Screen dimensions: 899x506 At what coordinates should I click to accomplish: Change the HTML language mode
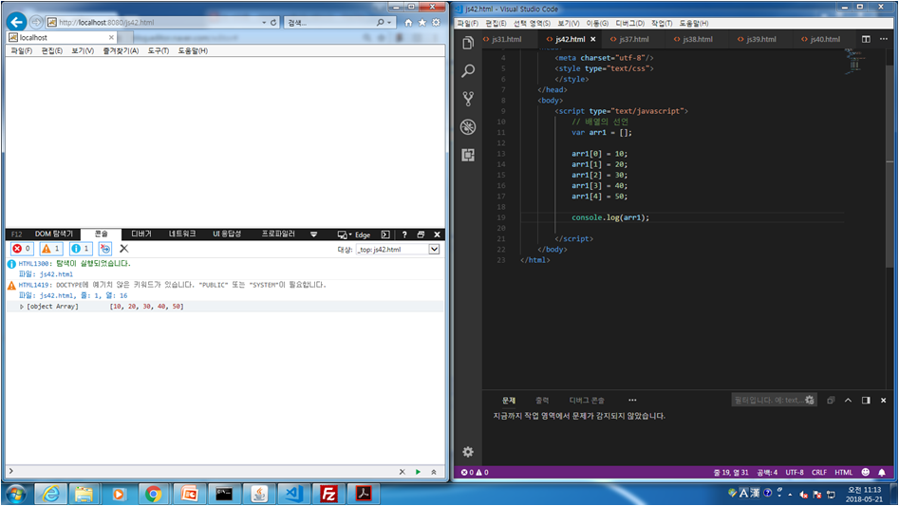843,472
